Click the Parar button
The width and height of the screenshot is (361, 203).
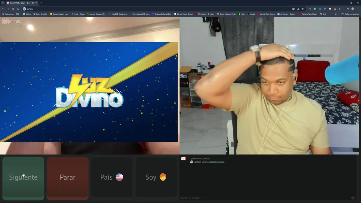(x=67, y=178)
